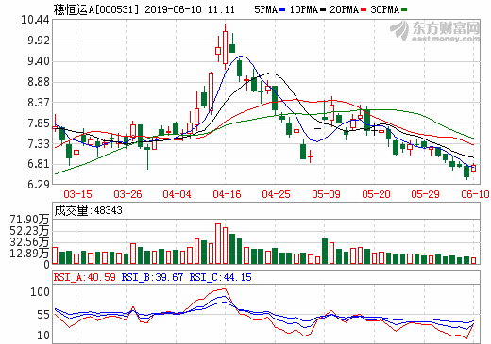The height and width of the screenshot is (344, 491).
Task: Select the 03-15 date label
Action: [77, 194]
